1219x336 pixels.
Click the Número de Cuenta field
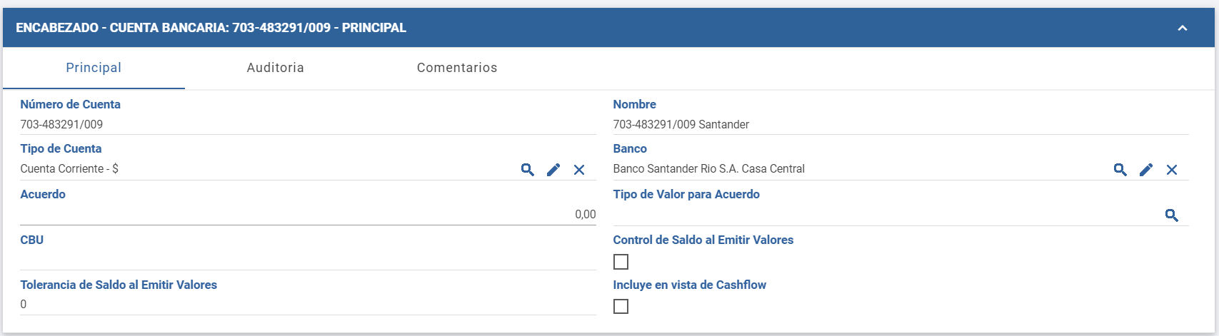click(x=307, y=125)
